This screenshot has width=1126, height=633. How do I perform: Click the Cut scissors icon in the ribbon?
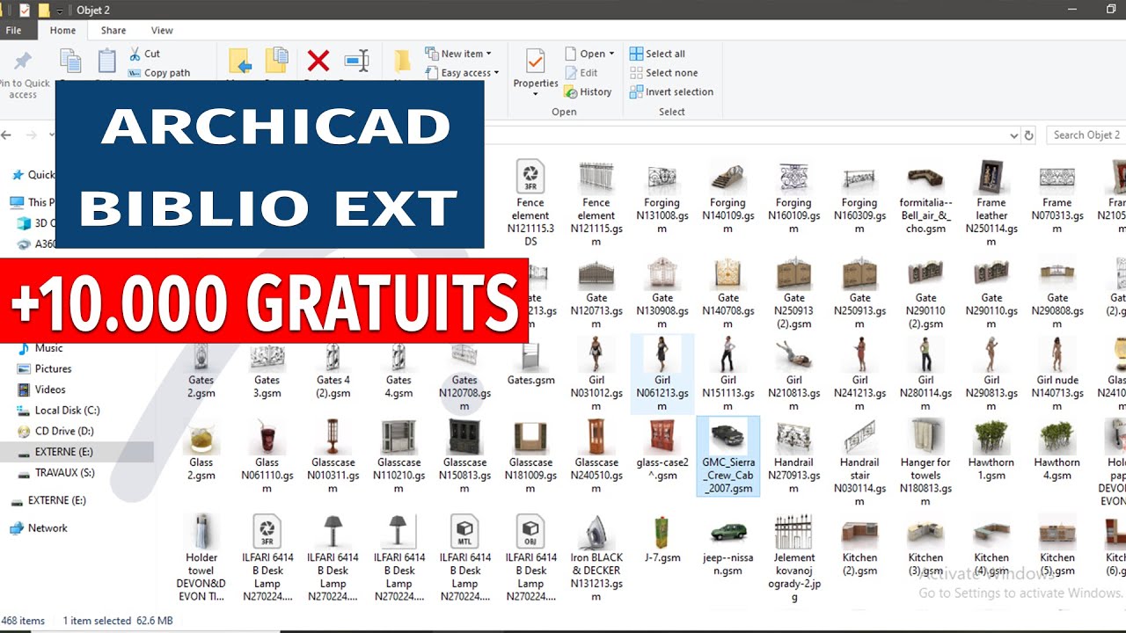tap(135, 54)
